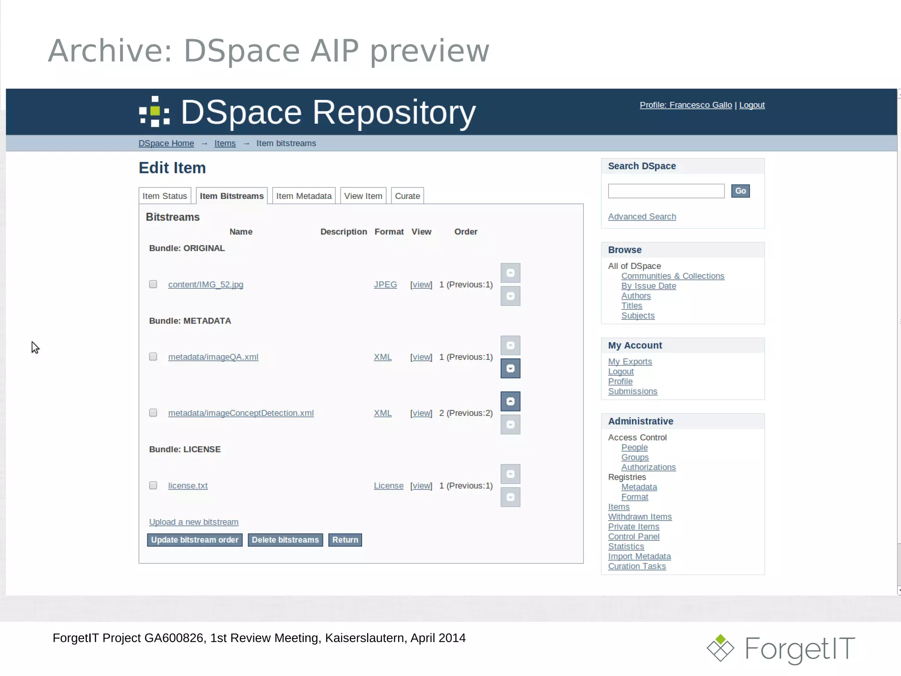This screenshot has height=676, width=901.
Task: Check the license.txt bitstream box
Action: [x=153, y=485]
